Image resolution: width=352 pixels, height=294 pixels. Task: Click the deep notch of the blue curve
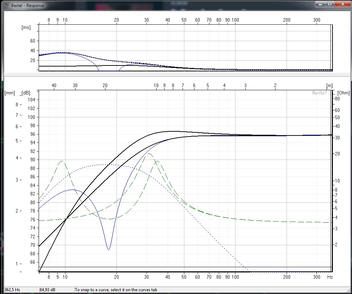109,249
